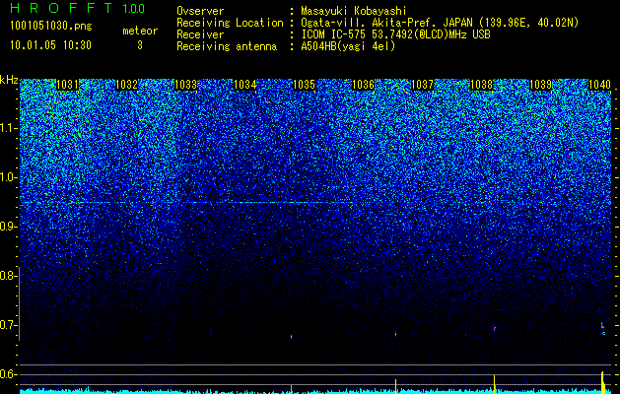Click time marker 1035

(304, 85)
